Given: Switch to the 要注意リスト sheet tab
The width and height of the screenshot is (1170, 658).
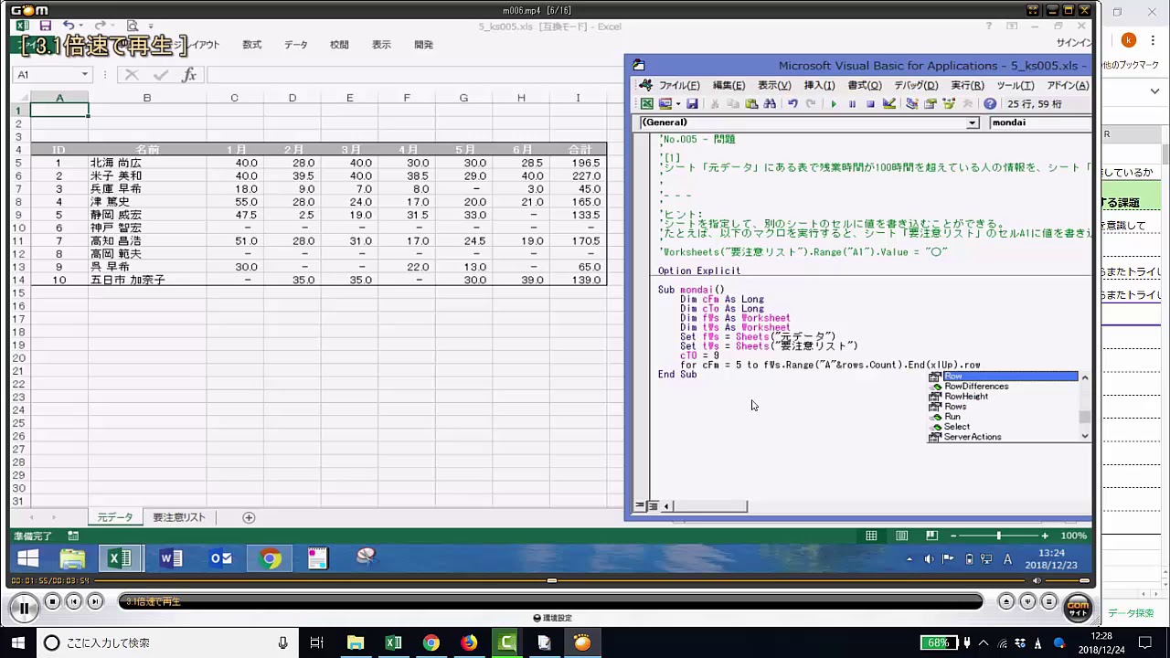Looking at the screenshot, I should click(179, 517).
